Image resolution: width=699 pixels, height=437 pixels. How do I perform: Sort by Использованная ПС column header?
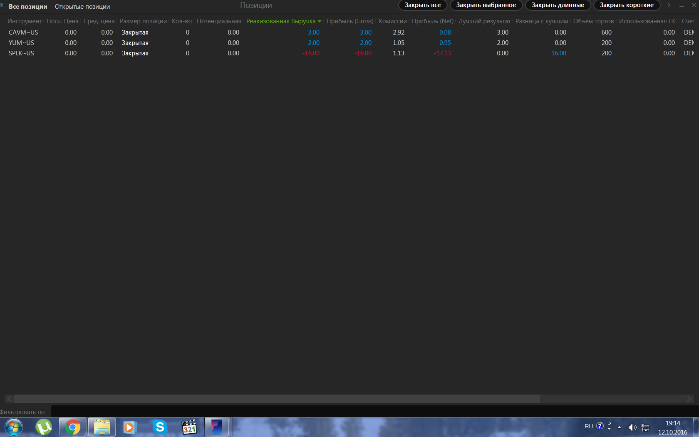648,21
